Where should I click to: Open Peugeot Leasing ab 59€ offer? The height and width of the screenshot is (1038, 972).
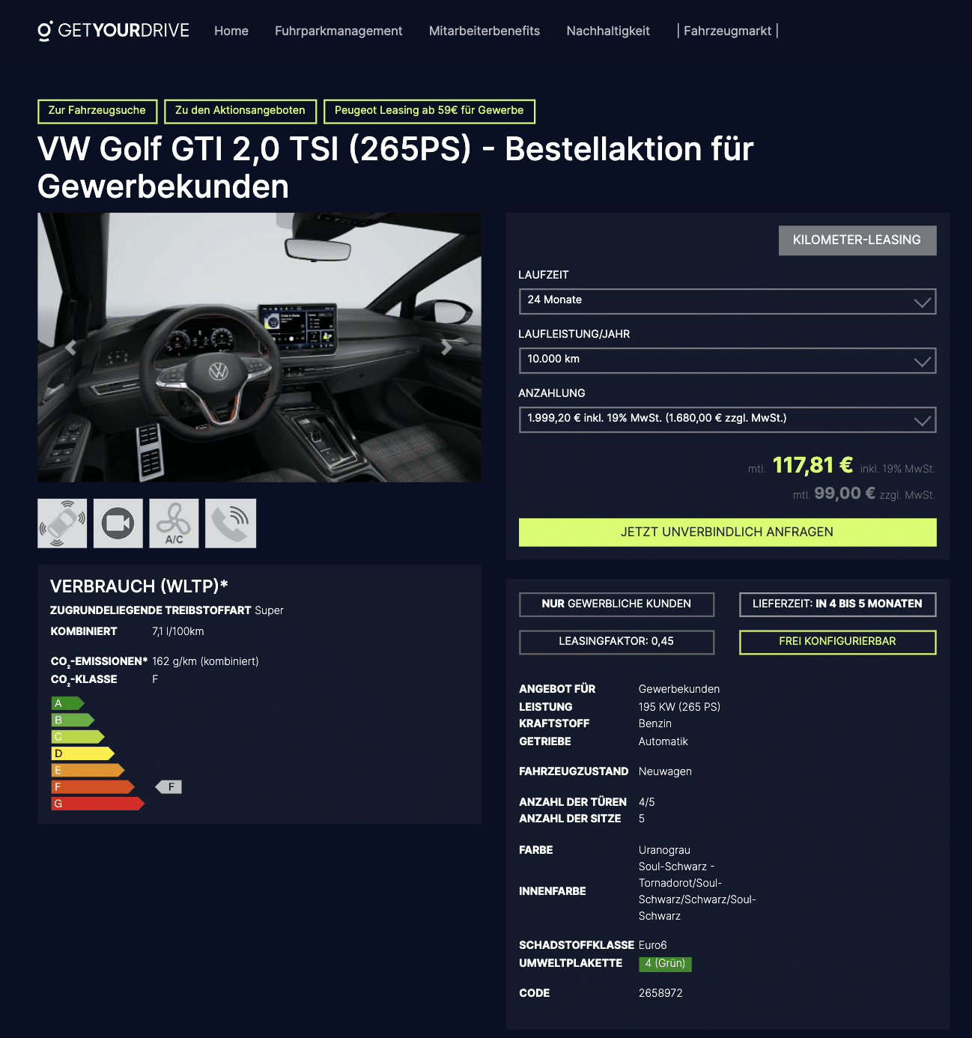429,111
